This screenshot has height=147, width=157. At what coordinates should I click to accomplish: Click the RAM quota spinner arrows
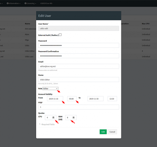click(73, 118)
